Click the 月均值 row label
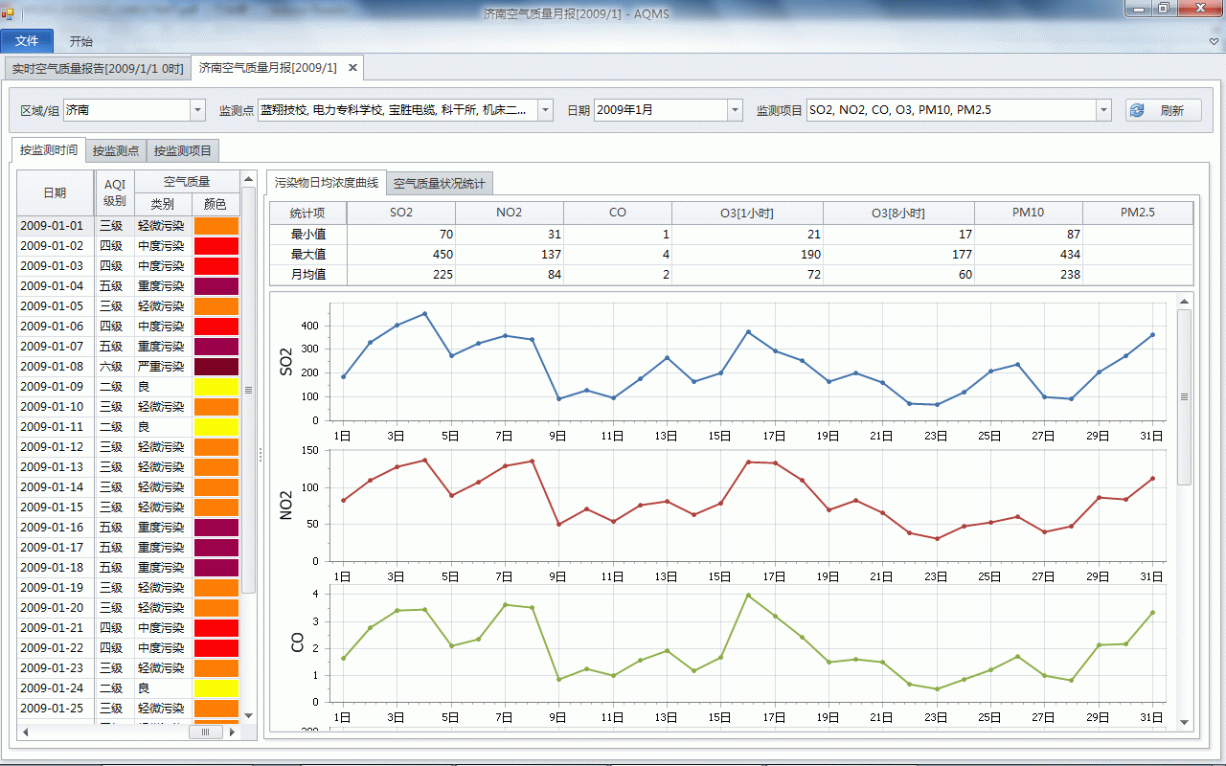 [308, 275]
